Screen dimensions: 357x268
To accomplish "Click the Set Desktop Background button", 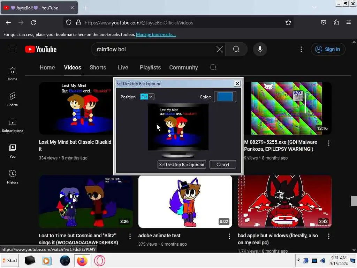I will (x=182, y=165).
